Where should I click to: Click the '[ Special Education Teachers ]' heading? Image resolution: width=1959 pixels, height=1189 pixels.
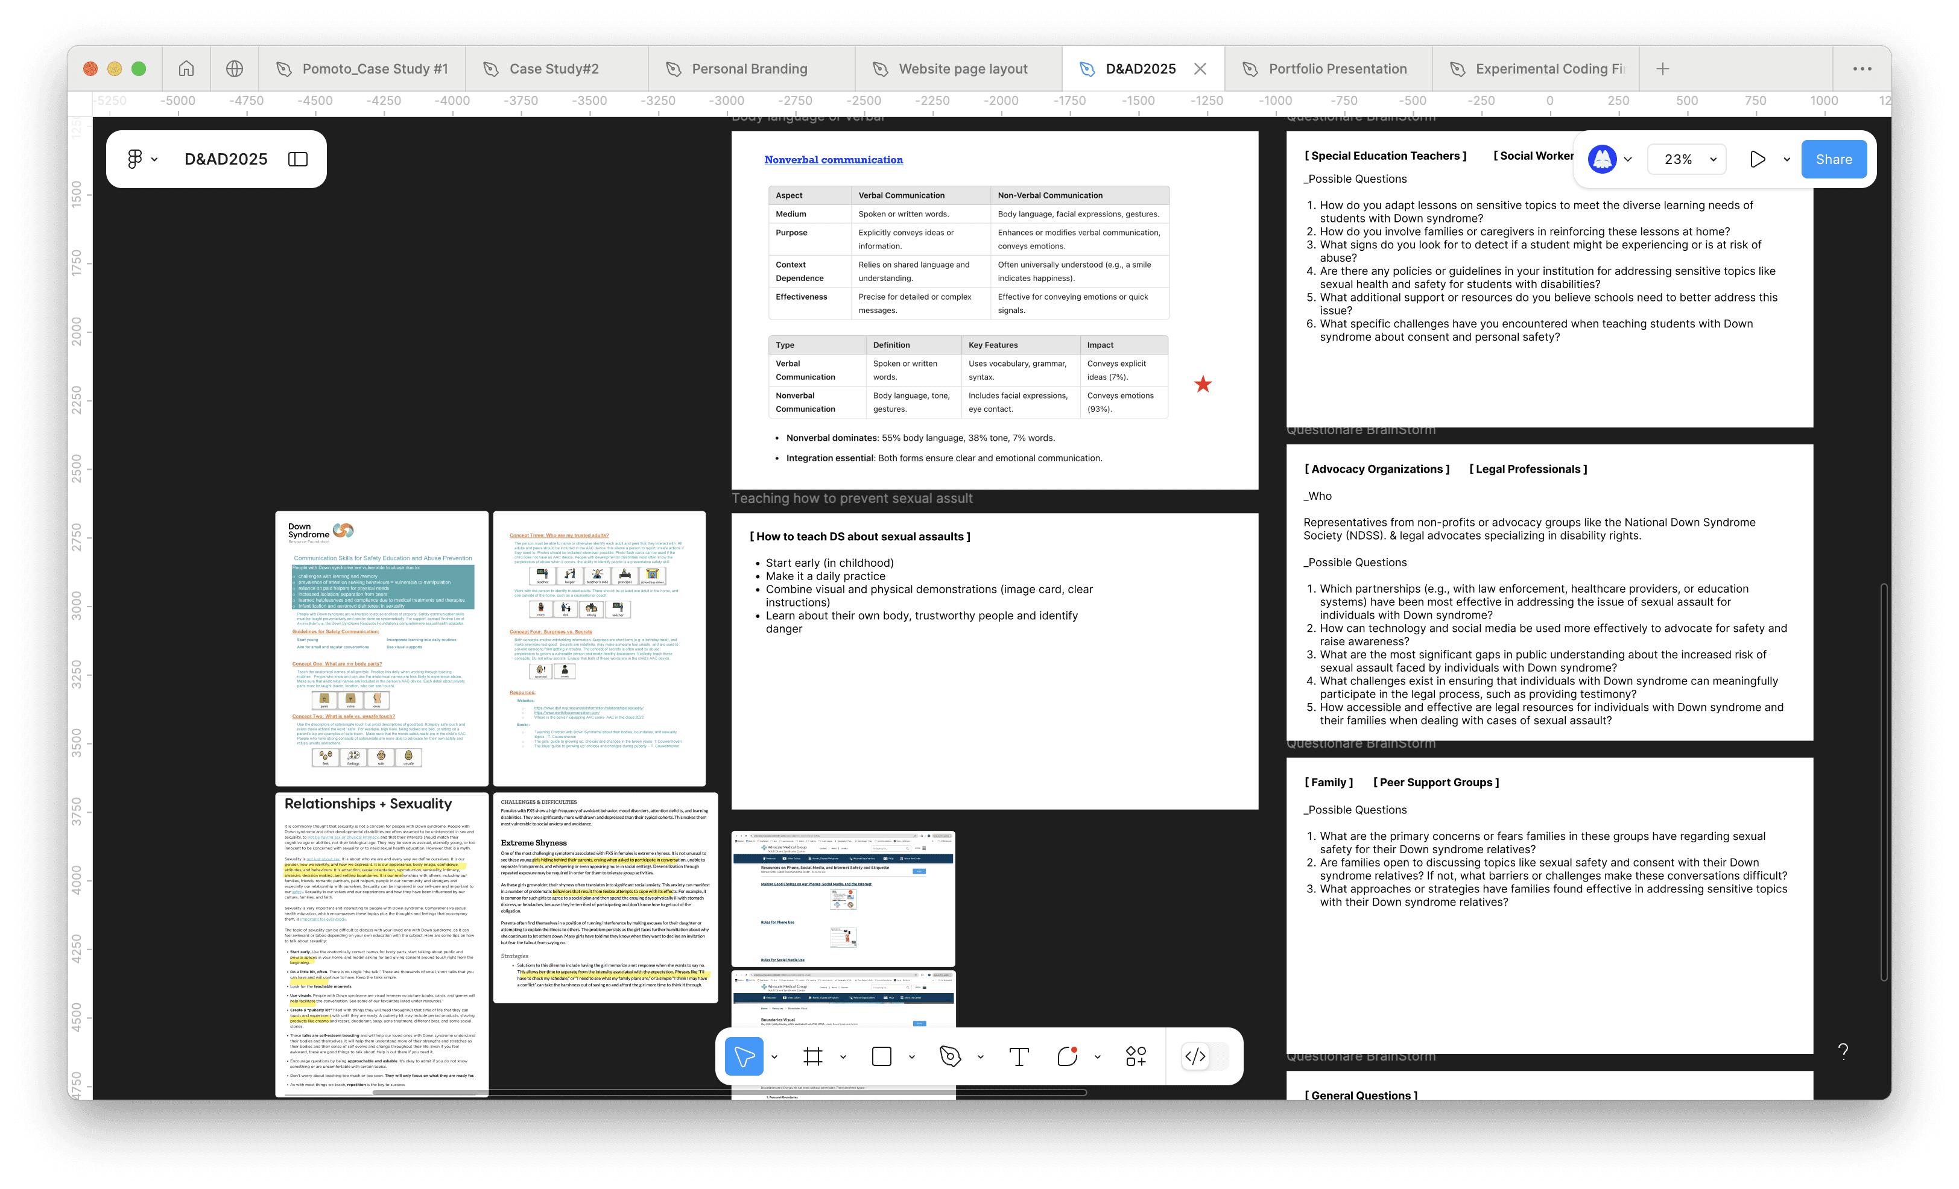tap(1385, 156)
